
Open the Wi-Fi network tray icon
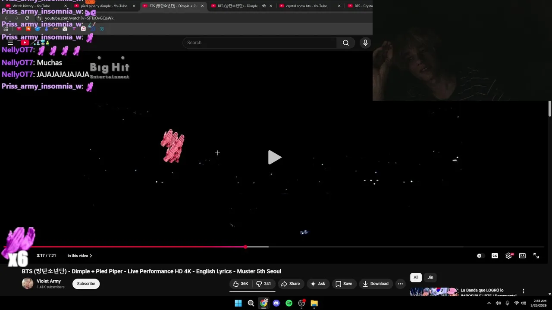(517, 303)
